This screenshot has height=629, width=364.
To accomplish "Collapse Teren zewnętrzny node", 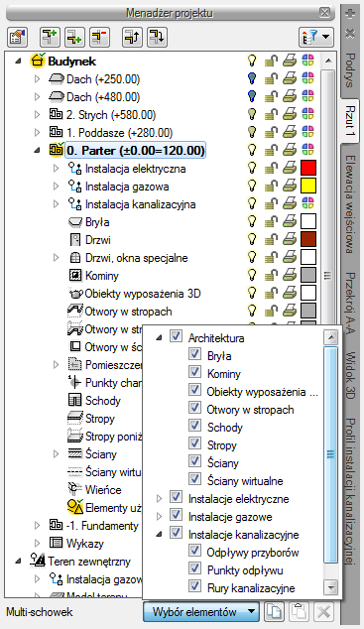I will click(x=19, y=561).
